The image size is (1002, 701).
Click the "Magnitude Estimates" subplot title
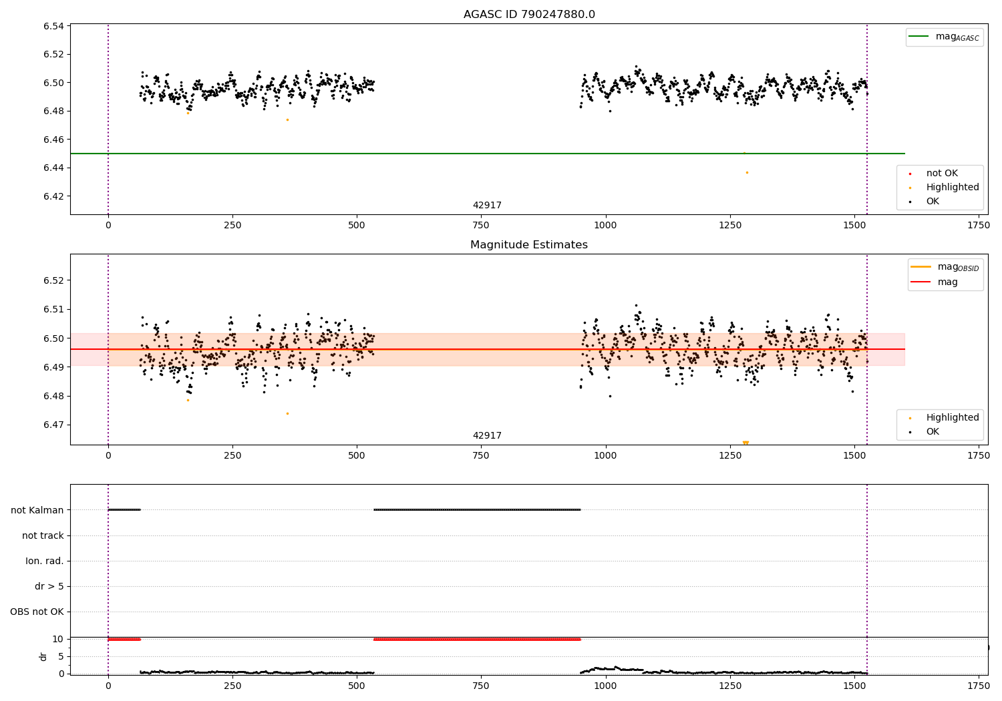(x=529, y=245)
